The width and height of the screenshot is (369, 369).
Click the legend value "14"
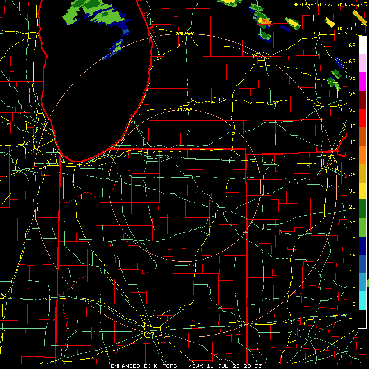352,255
